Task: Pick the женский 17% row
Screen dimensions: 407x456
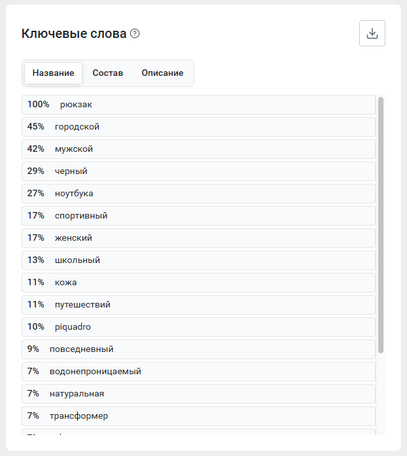Action: pos(198,238)
